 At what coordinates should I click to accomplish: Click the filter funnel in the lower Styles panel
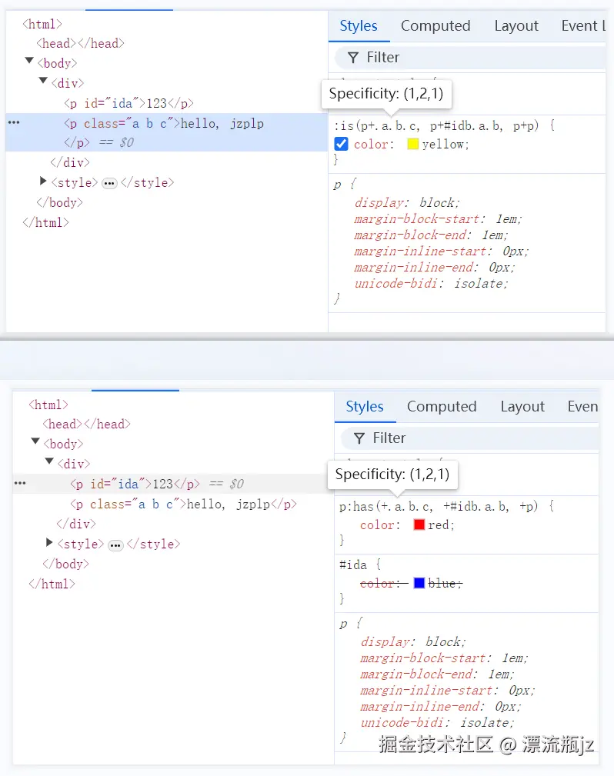[x=359, y=438]
